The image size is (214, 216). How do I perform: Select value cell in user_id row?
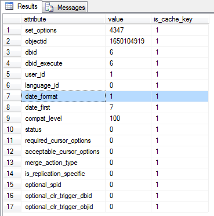coord(128,74)
